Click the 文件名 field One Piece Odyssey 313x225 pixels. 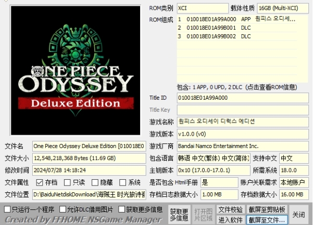(x=89, y=146)
